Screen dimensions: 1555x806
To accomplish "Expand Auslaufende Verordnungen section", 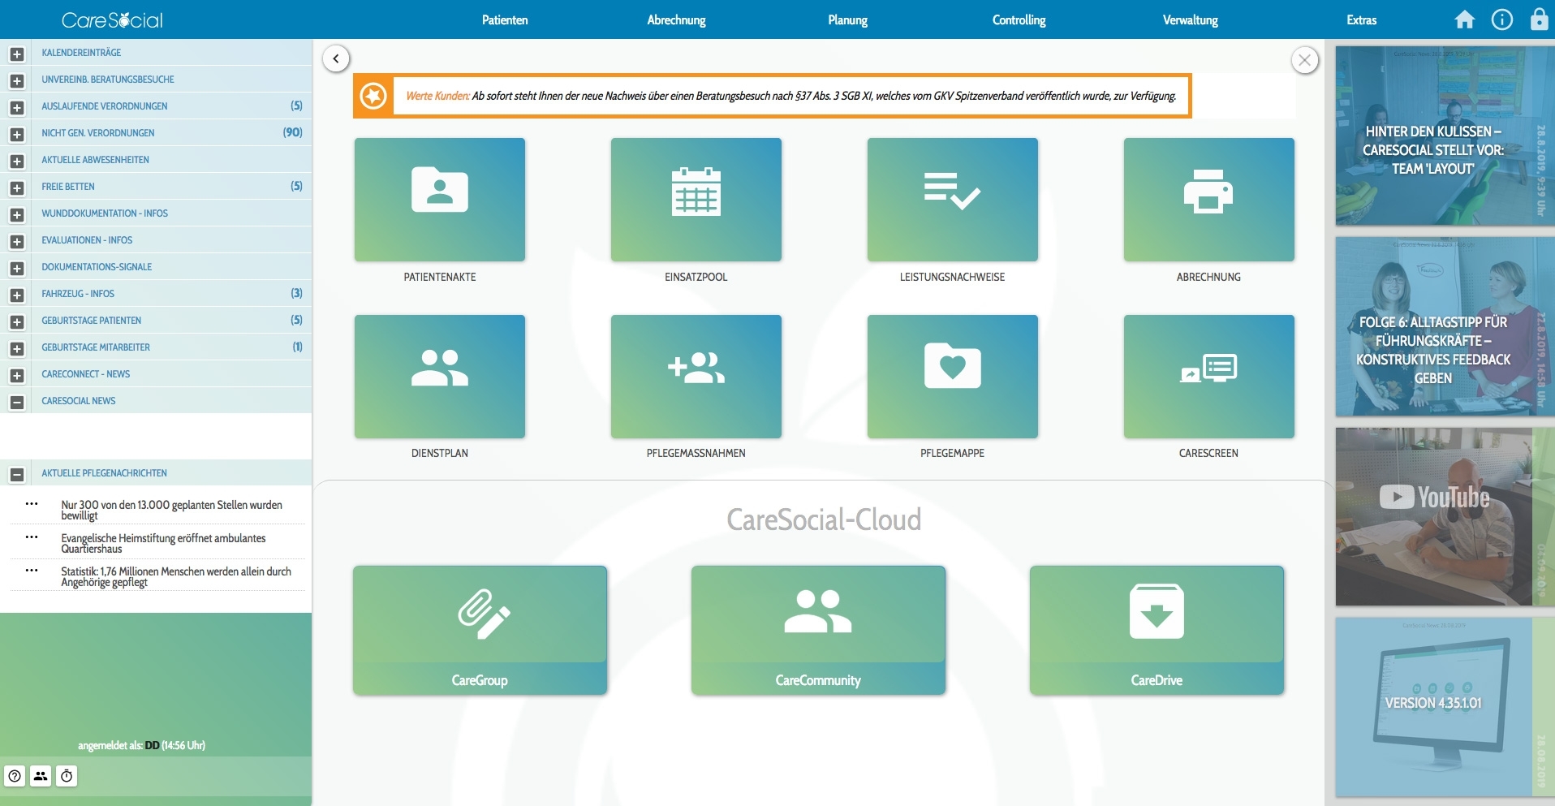I will 16,108.
